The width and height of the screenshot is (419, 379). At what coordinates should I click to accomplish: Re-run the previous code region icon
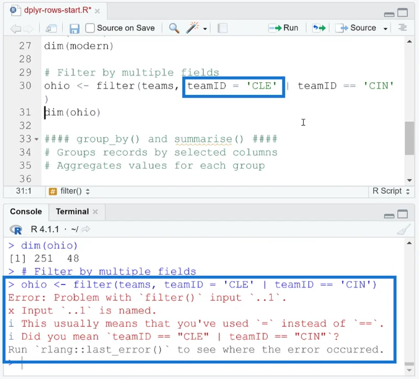pyautogui.click(x=319, y=28)
